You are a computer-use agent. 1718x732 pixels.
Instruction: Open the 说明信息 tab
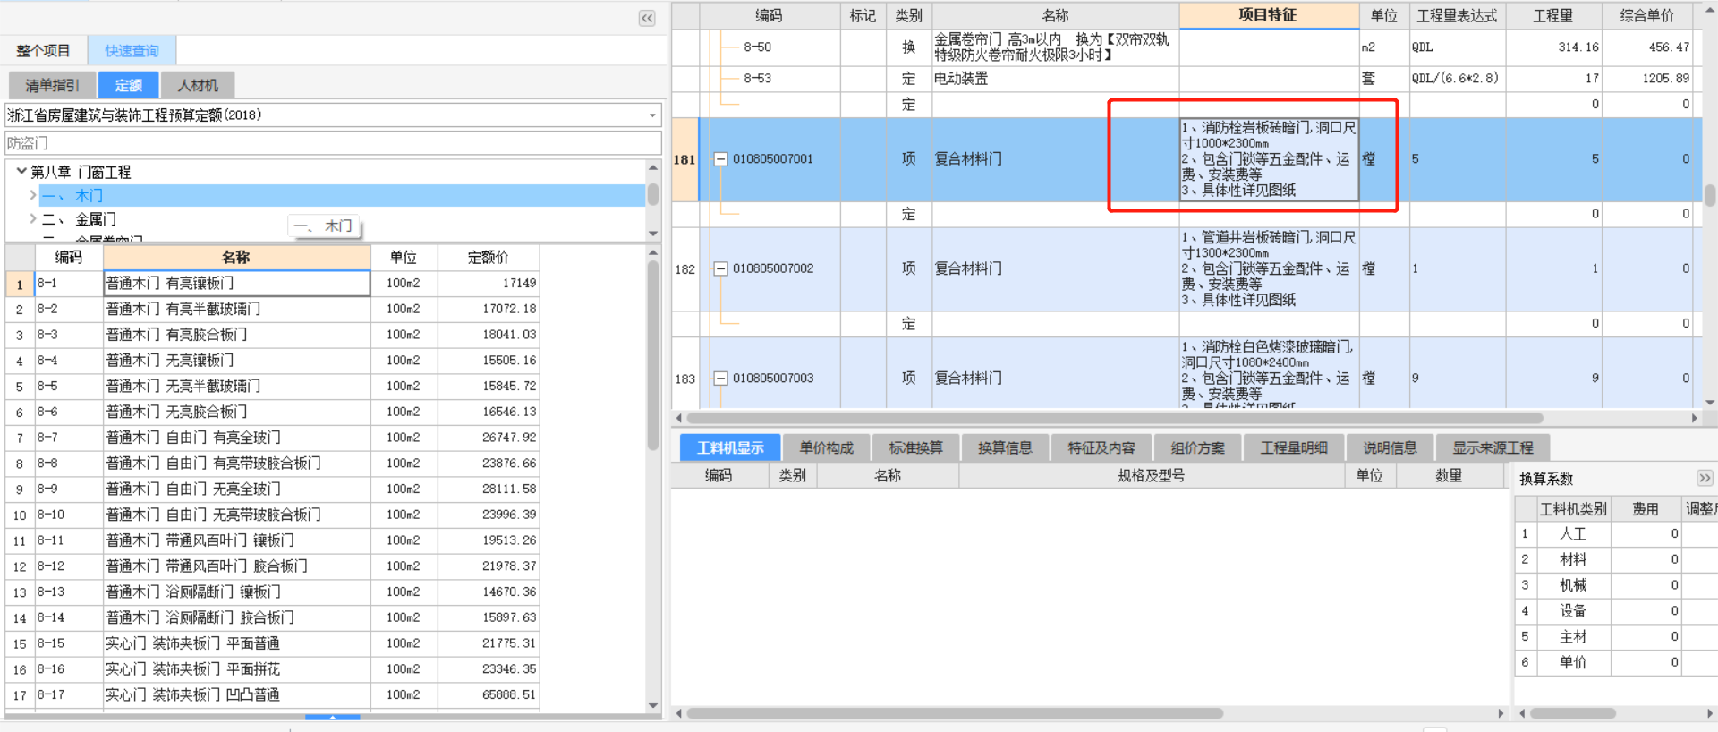pos(1390,447)
